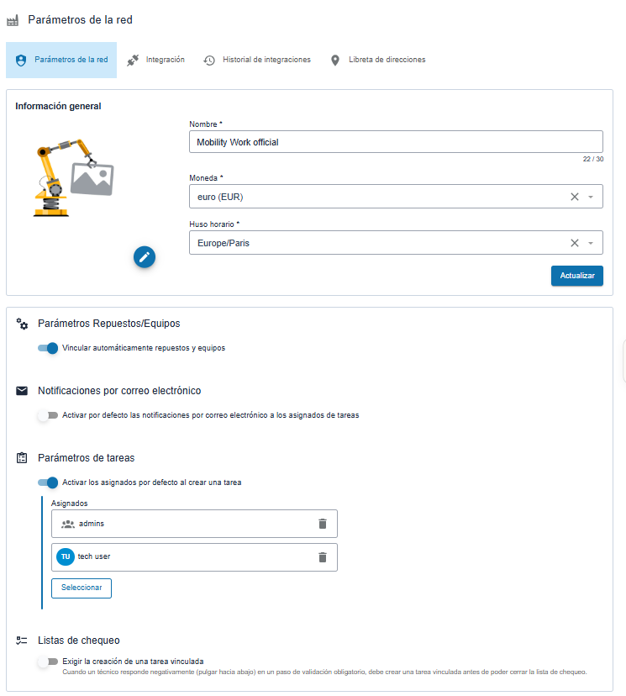Click the TU avatar of tech user

coord(66,556)
